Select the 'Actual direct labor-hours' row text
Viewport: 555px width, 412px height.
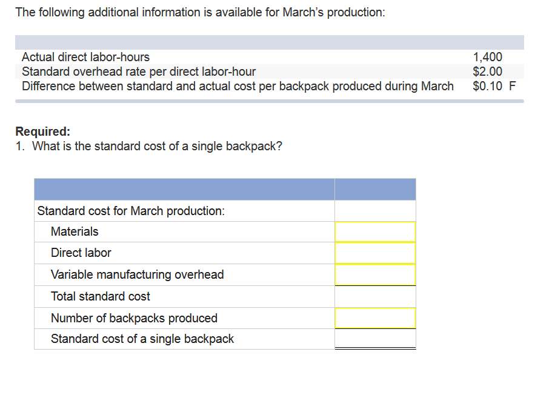tap(85, 57)
